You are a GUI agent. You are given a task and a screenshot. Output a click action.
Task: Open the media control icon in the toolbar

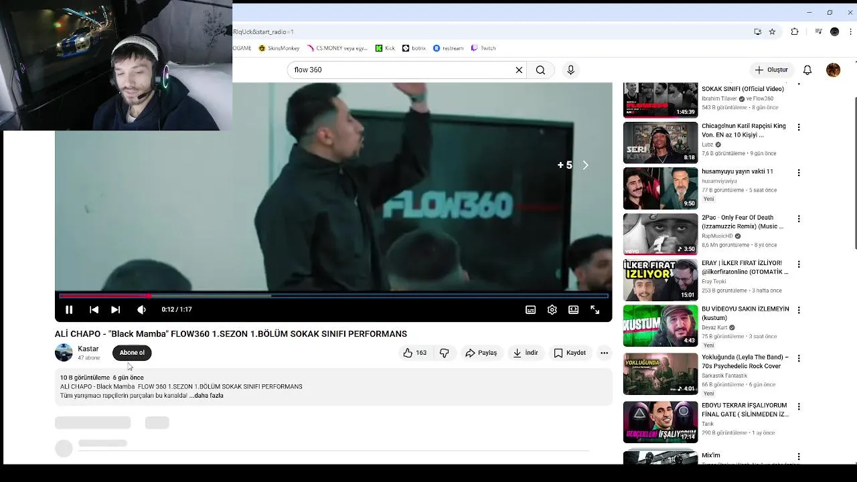pos(818,31)
